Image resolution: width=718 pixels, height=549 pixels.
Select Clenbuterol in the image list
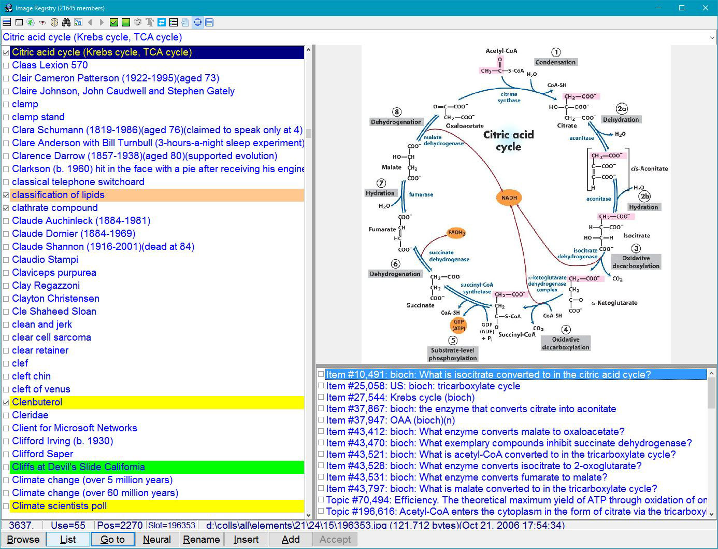pos(37,402)
